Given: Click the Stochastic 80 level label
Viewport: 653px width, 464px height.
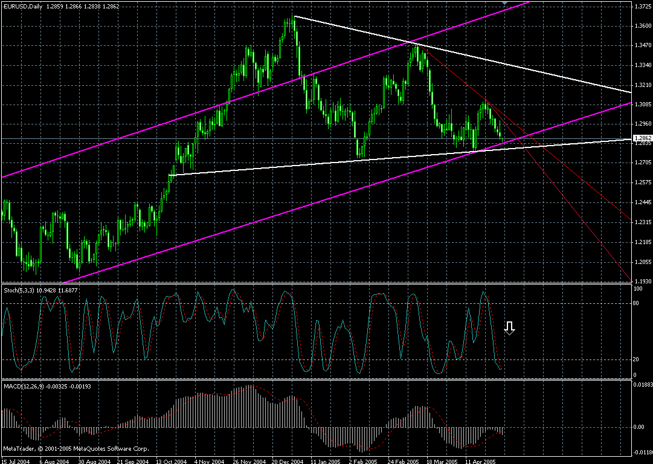Looking at the screenshot, I should pyautogui.click(x=636, y=303).
